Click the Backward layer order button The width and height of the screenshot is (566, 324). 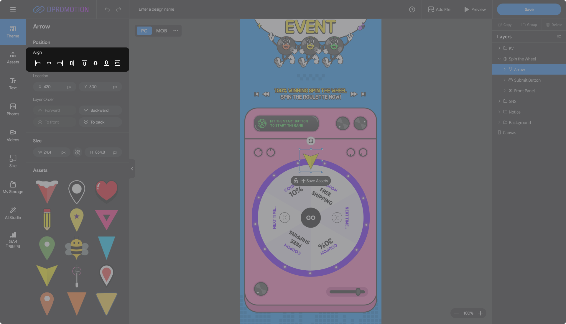(100, 110)
